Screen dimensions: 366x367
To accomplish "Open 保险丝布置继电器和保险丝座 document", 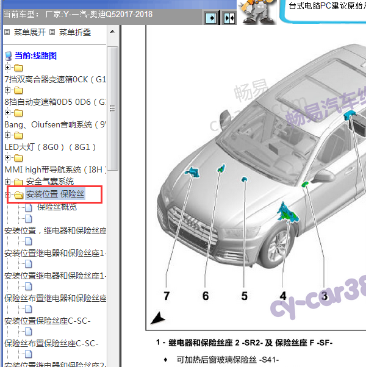I will pyautogui.click(x=56, y=298).
